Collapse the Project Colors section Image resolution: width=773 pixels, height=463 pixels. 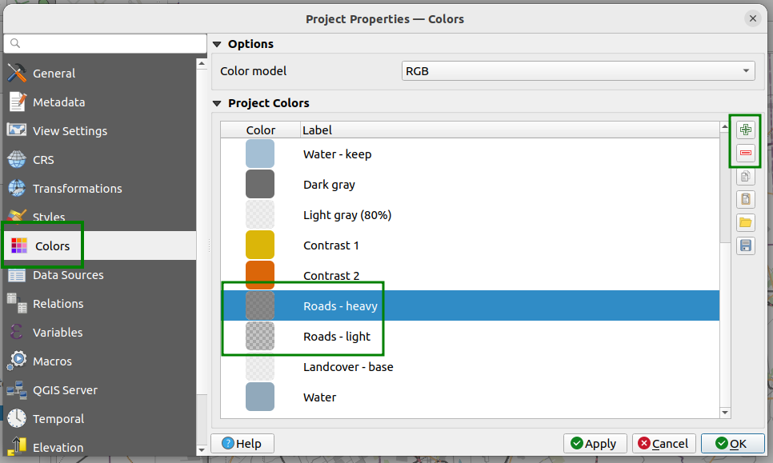[217, 103]
